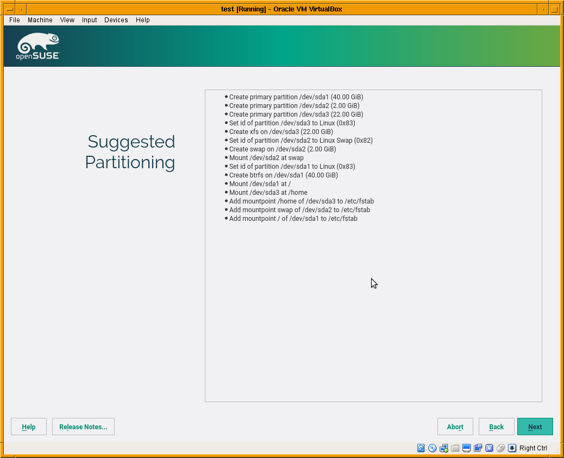
Task: Abort the installation with Abort button
Action: (455, 427)
